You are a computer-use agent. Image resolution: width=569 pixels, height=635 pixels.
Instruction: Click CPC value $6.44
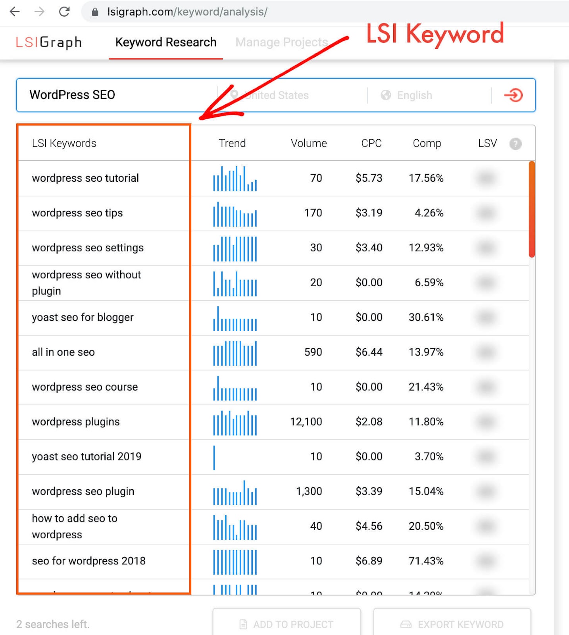(x=369, y=352)
